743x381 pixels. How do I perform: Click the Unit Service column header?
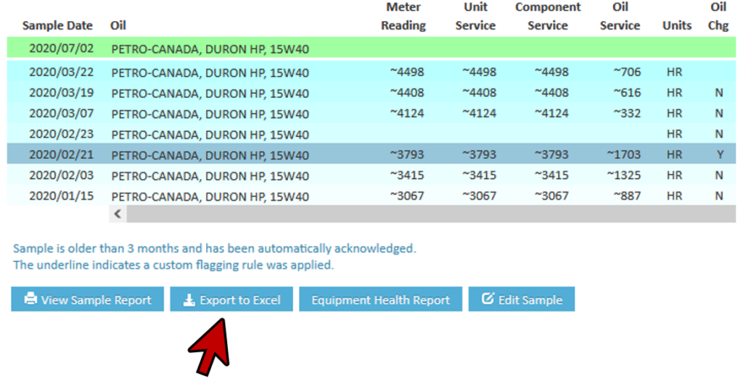475,17
